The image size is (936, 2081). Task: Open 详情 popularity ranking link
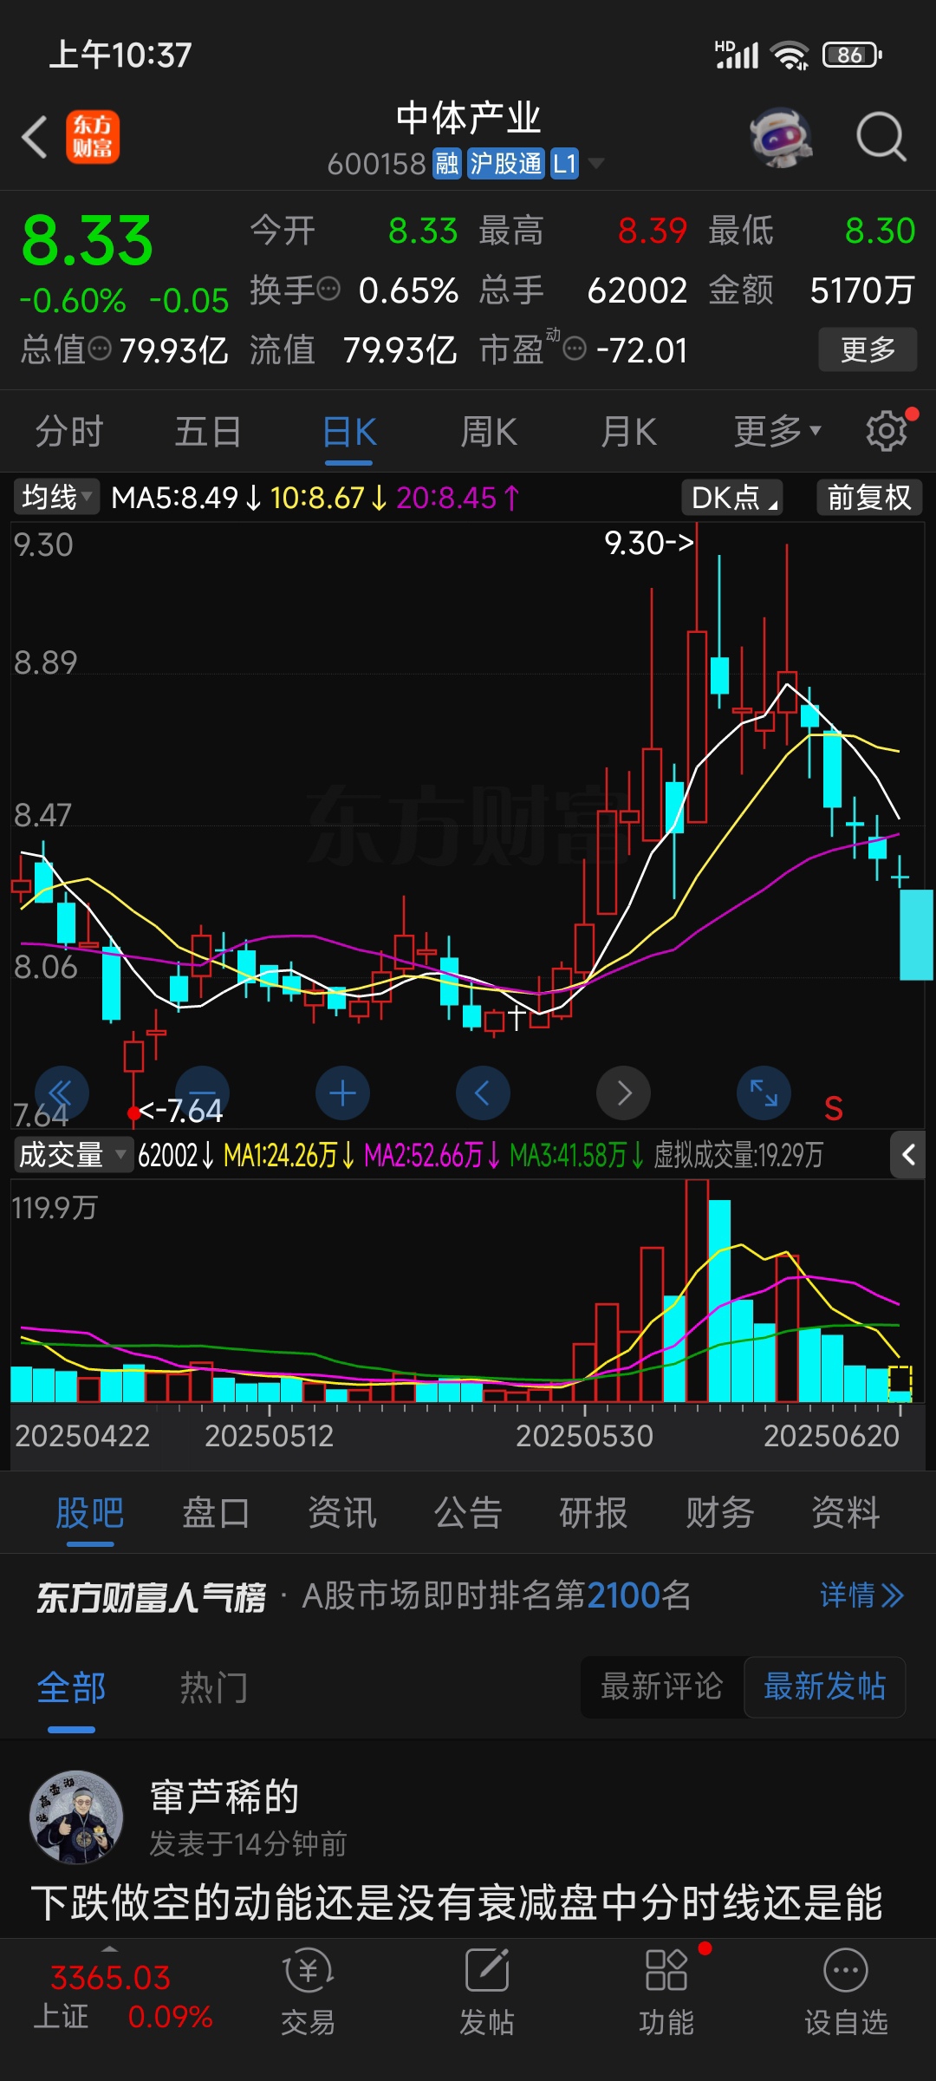[862, 1595]
